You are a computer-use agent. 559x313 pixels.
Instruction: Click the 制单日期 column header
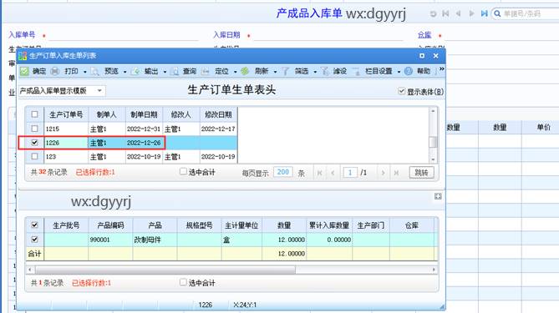[x=144, y=114]
